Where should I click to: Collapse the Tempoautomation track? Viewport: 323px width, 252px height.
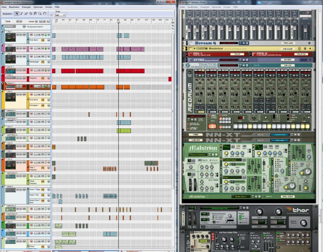[3, 26]
